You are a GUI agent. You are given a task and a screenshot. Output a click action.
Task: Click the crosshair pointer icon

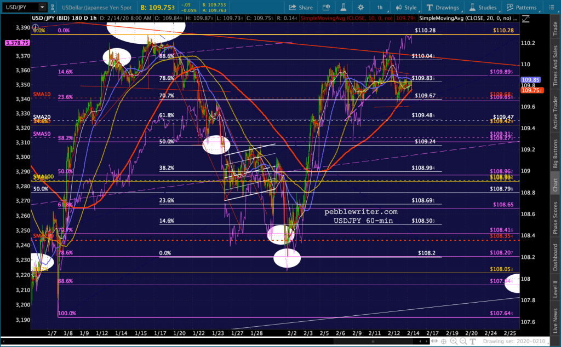(444, 342)
